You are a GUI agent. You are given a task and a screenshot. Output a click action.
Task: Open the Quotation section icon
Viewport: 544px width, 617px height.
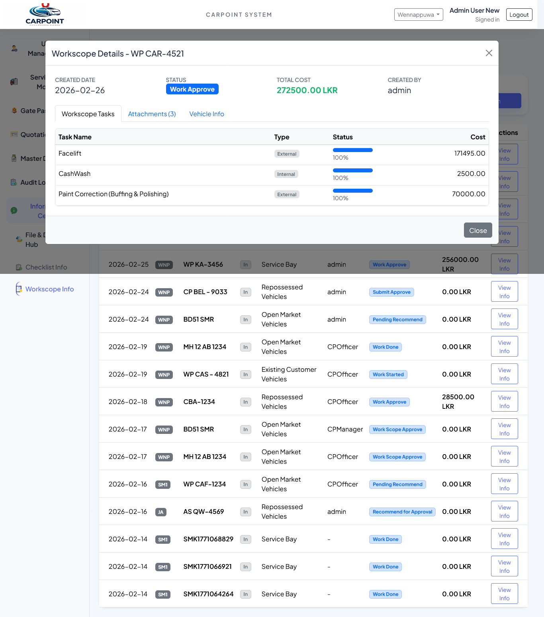[x=13, y=134]
